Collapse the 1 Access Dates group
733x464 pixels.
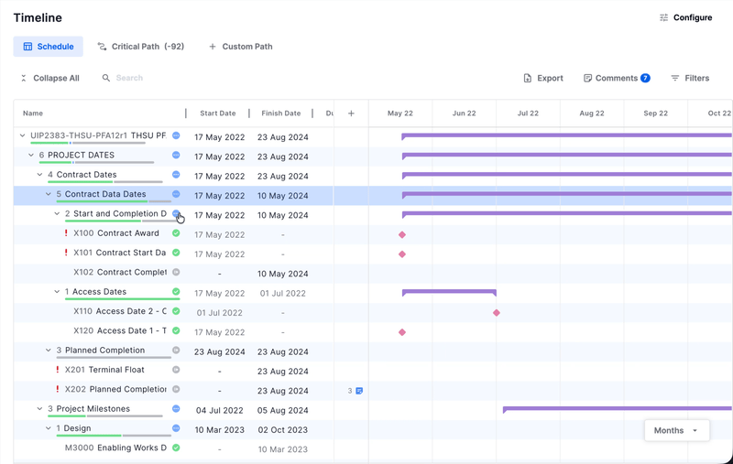[x=57, y=292]
